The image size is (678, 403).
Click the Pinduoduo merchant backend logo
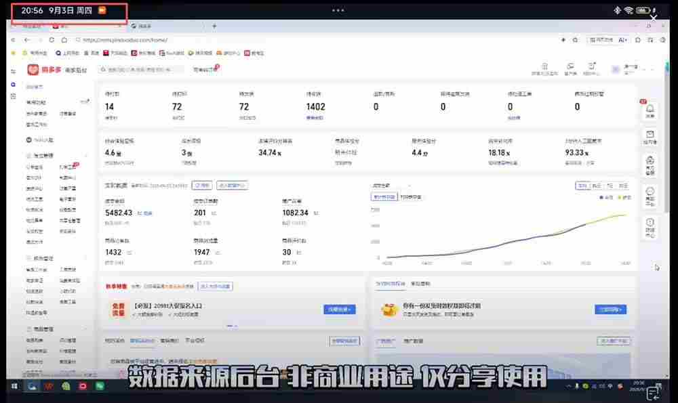click(x=57, y=70)
